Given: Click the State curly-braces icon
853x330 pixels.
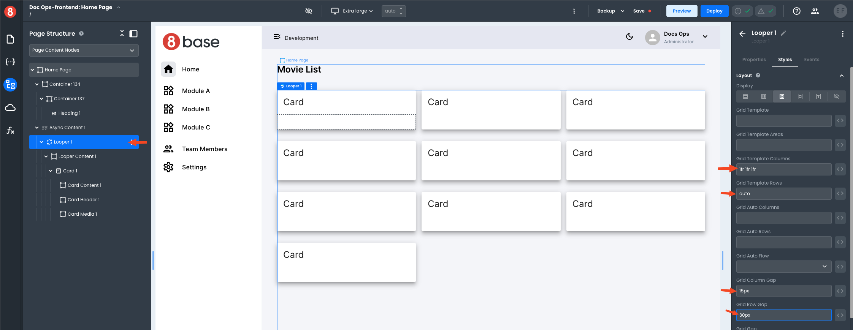Looking at the screenshot, I should click(x=10, y=62).
